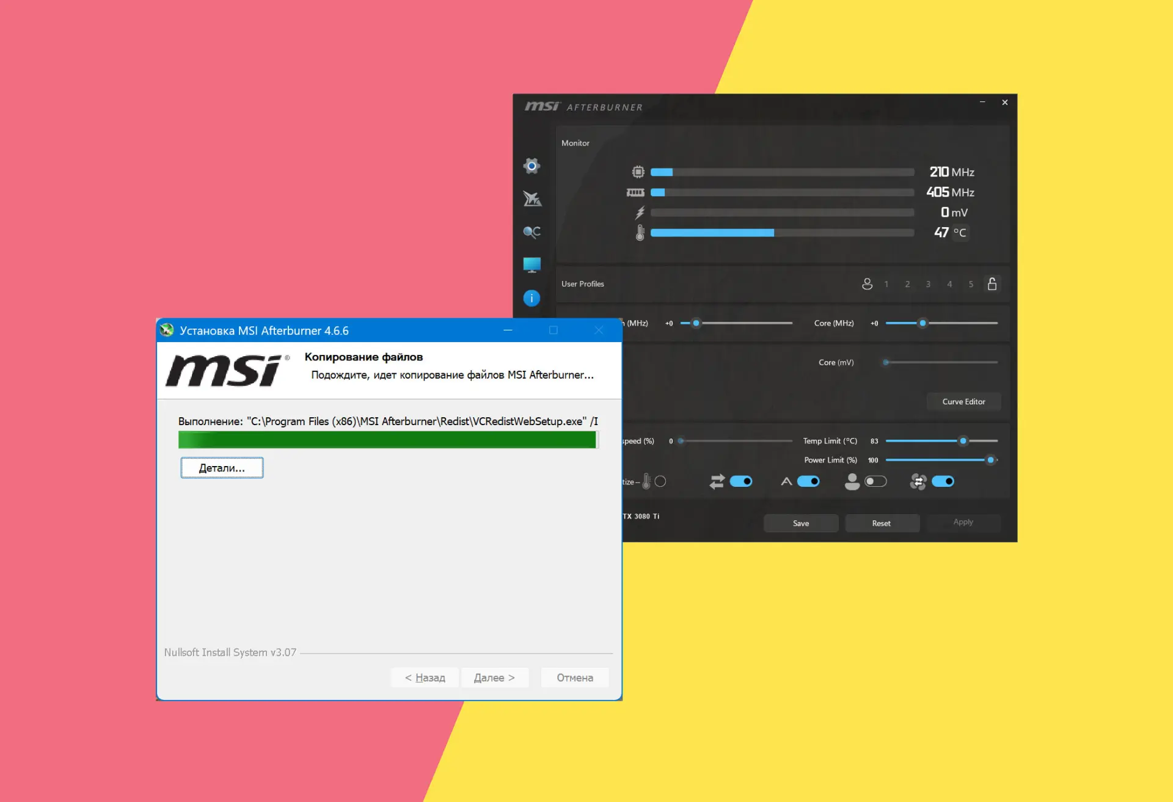Open the OC Scanner icon

tap(532, 232)
